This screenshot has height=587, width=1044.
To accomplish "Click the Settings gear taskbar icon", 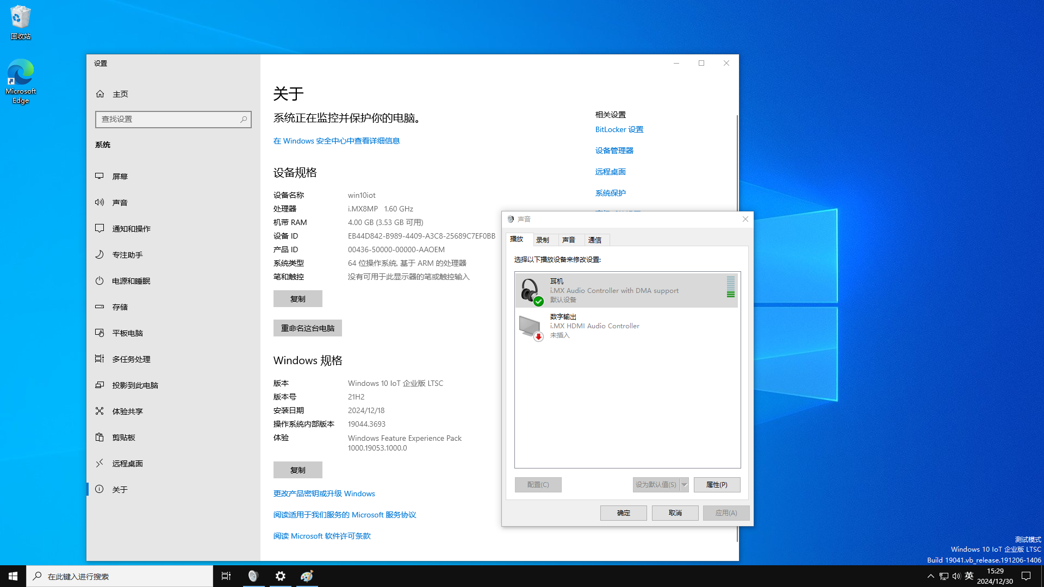I will (x=280, y=576).
